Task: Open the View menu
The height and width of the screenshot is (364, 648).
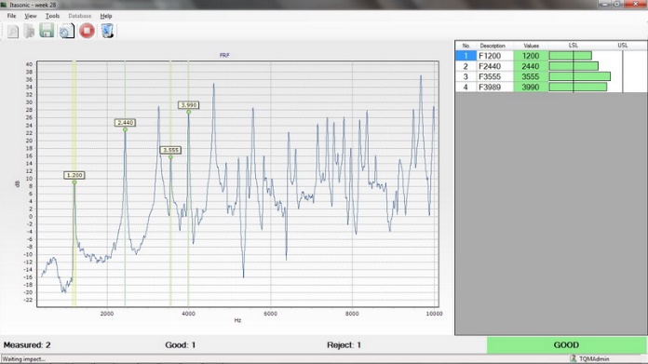Action: click(x=30, y=16)
